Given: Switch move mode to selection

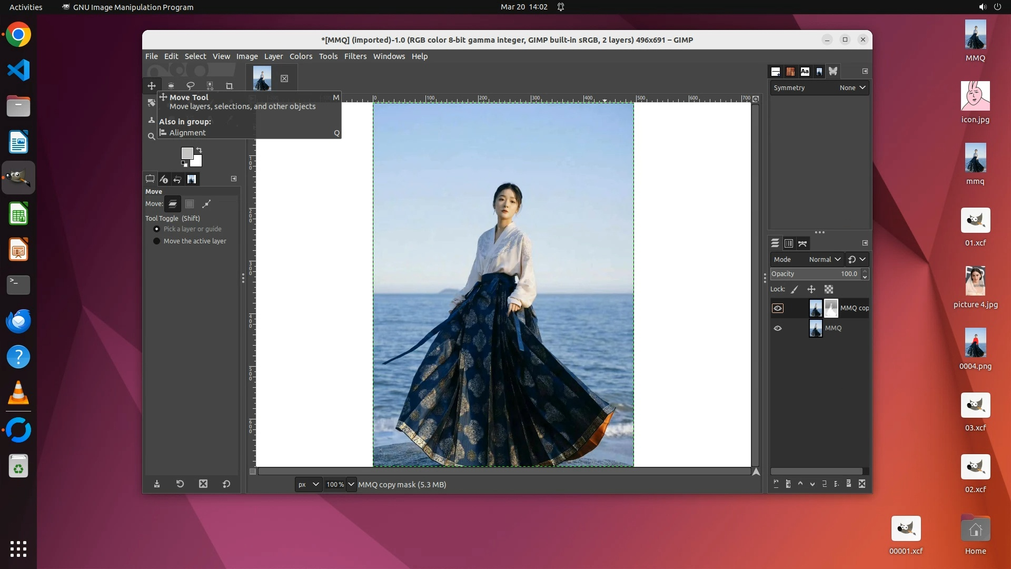Looking at the screenshot, I should 190,204.
